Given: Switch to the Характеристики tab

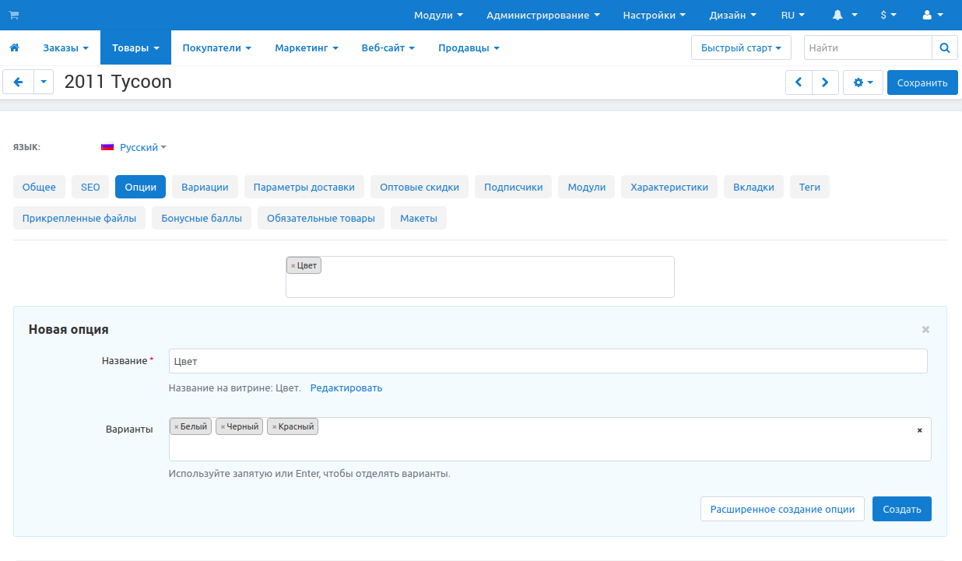Looking at the screenshot, I should pos(669,187).
